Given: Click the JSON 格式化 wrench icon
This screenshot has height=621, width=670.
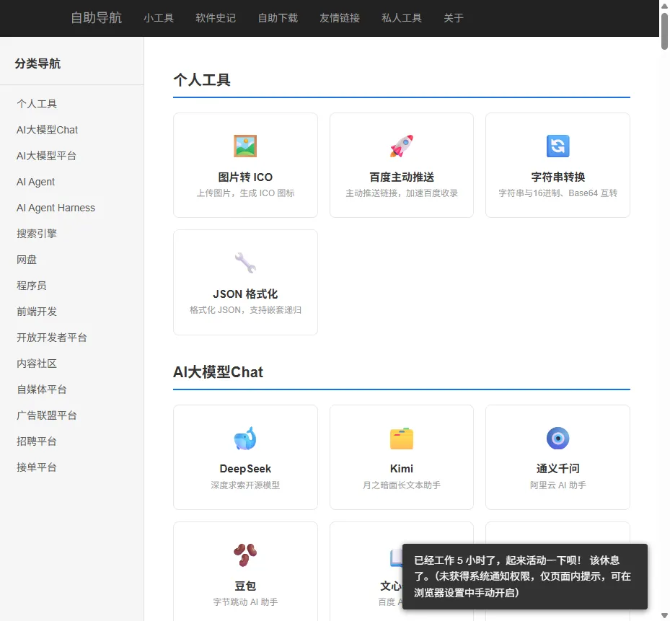Looking at the screenshot, I should [245, 263].
